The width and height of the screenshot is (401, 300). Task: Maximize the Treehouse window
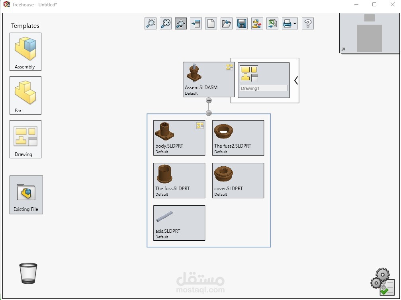[x=374, y=4]
